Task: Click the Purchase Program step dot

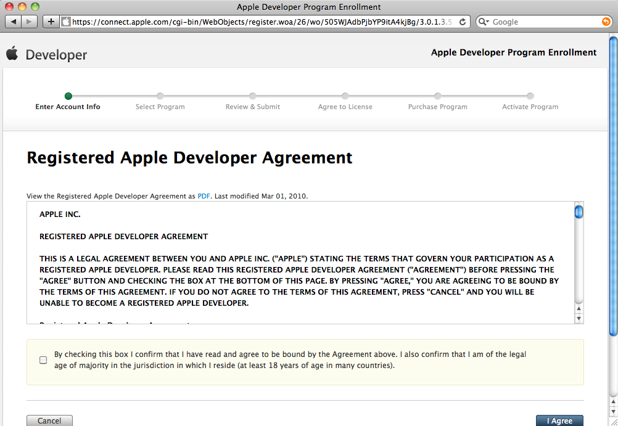Action: click(437, 96)
